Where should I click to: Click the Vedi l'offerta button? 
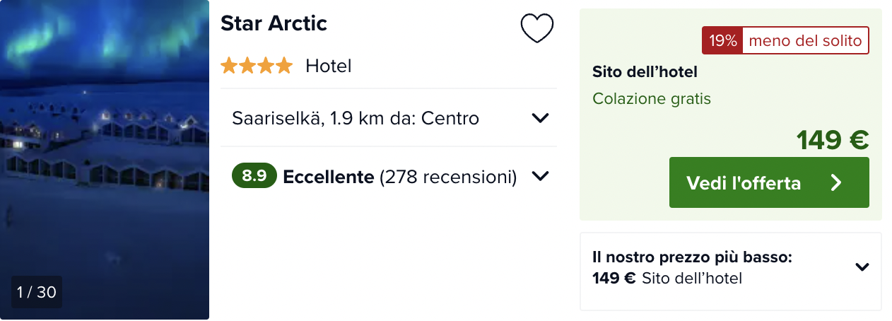tap(769, 183)
